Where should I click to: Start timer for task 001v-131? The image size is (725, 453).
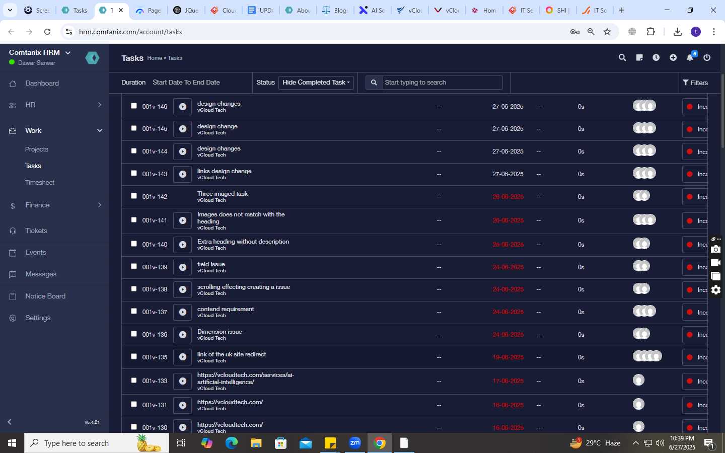pyautogui.click(x=182, y=405)
